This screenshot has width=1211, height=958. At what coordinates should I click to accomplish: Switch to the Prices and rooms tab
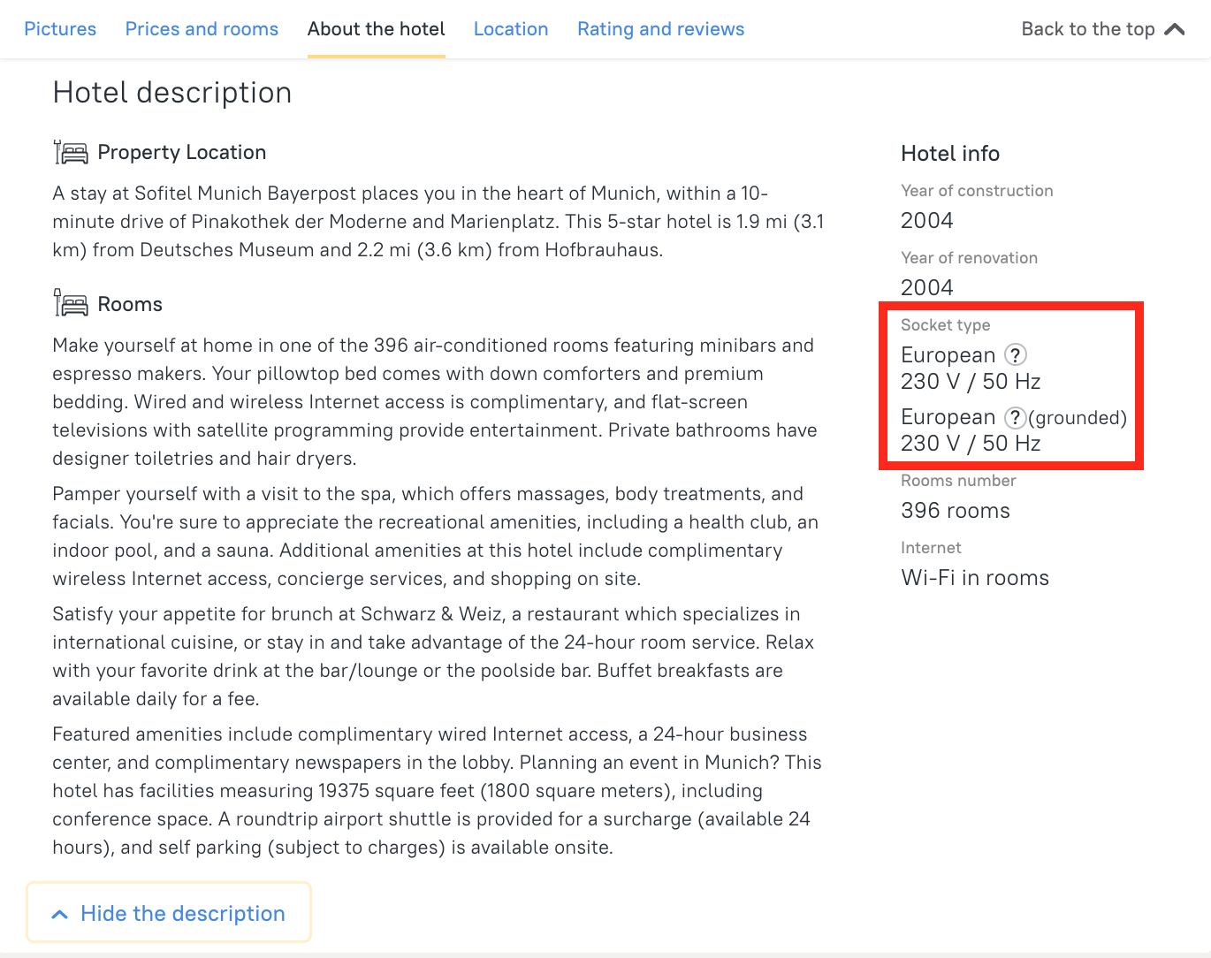(202, 29)
